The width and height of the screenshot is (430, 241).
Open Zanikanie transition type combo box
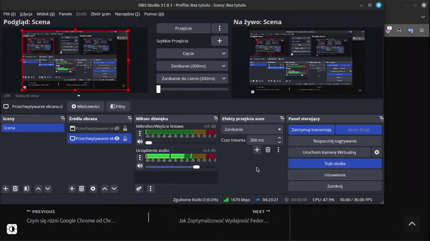pyautogui.click(x=252, y=130)
